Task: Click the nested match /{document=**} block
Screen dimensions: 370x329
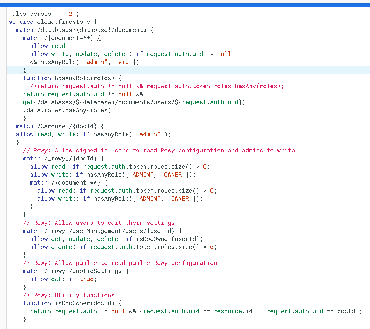Action: click(x=71, y=182)
